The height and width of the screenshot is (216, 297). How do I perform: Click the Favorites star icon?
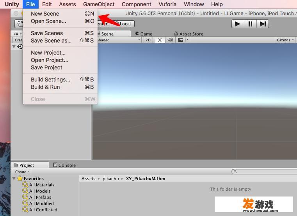[20, 178]
